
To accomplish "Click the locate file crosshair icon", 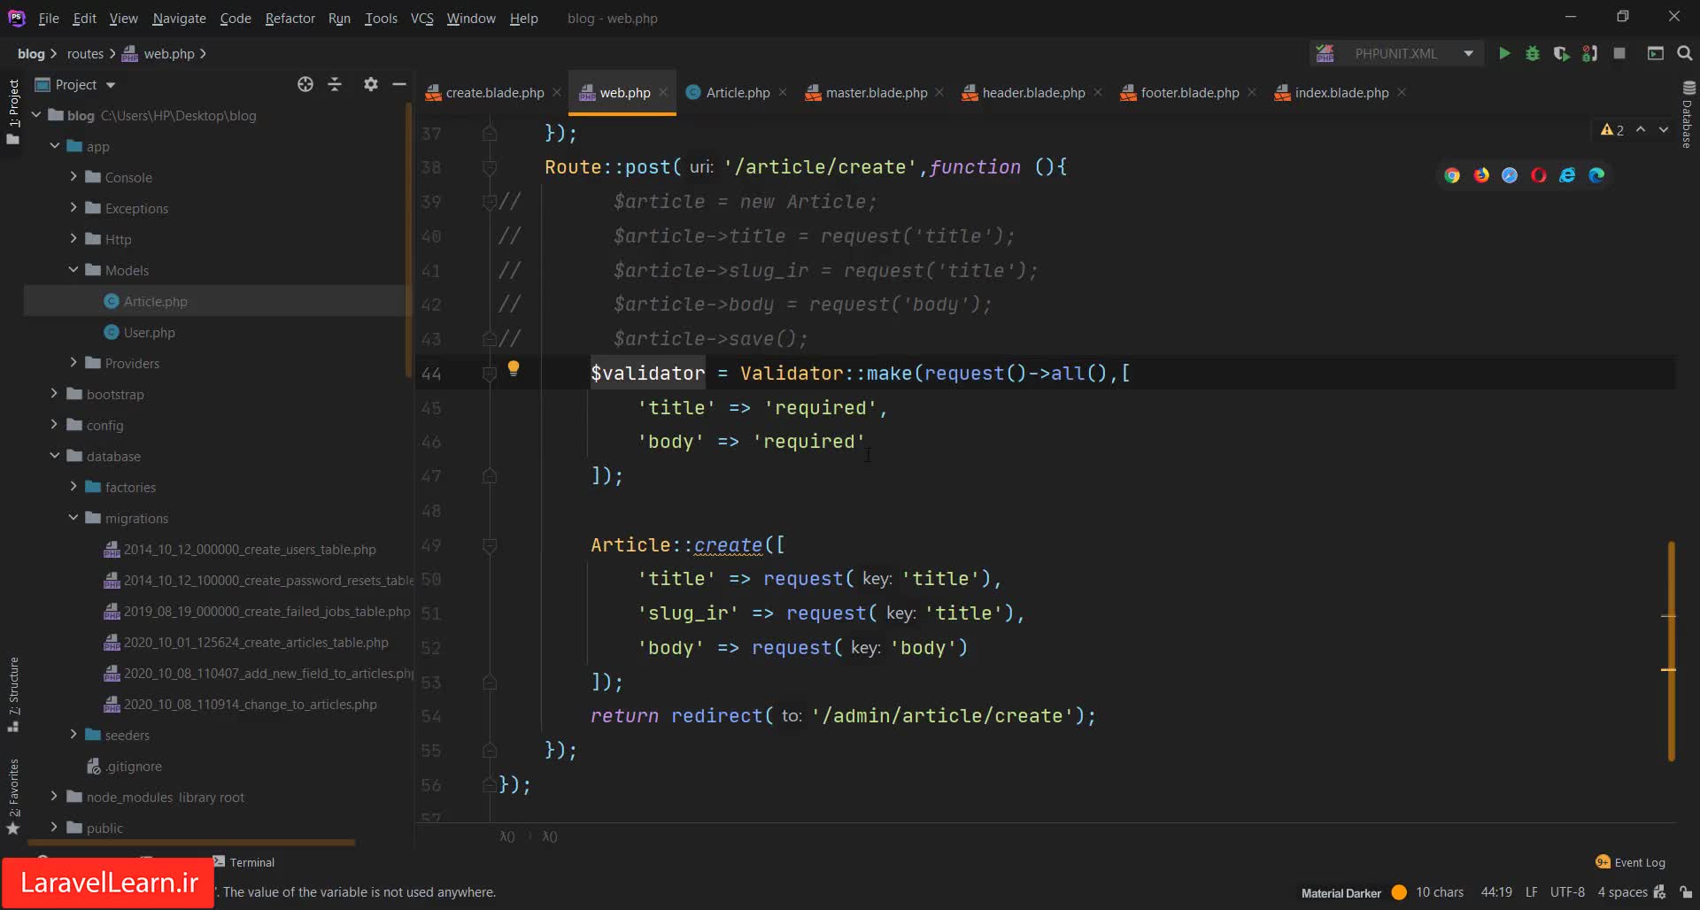I will point(305,85).
